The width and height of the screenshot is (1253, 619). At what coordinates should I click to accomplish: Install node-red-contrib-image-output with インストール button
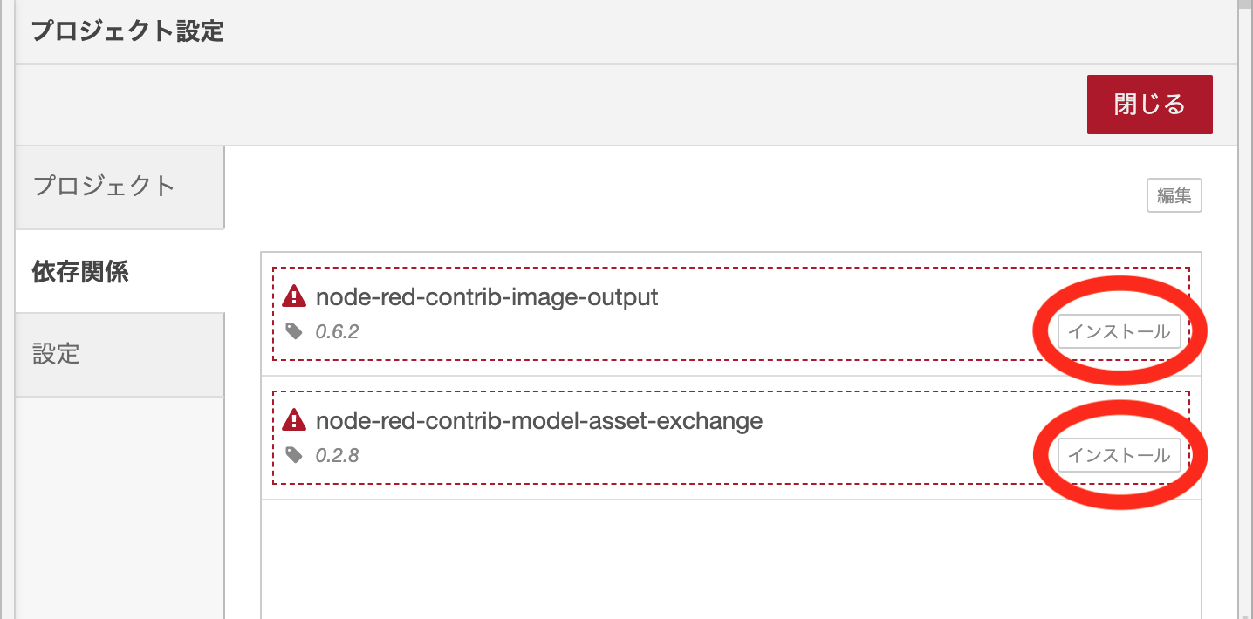[x=1119, y=331]
